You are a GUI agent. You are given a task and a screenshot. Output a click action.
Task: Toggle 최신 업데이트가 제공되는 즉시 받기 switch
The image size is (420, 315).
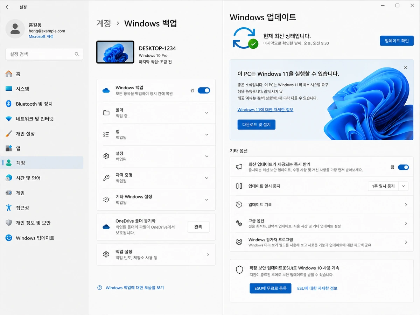(404, 167)
